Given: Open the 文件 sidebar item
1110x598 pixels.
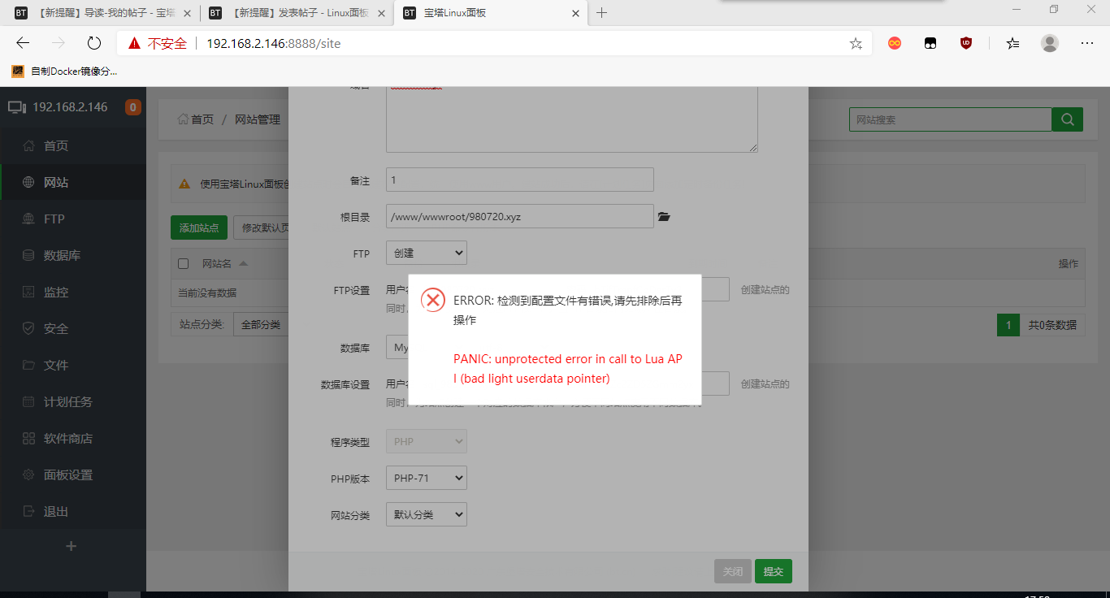Looking at the screenshot, I should point(73,365).
